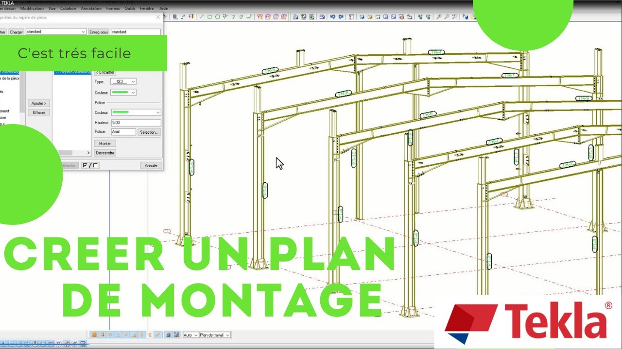Toggle the unpressed free snap icon
622x349 pixels.
pyautogui.click(x=150, y=334)
